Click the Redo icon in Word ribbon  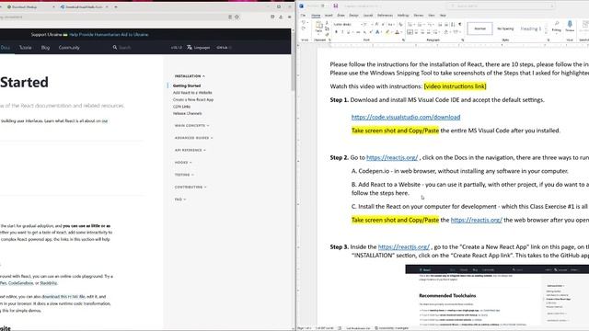(304, 29)
